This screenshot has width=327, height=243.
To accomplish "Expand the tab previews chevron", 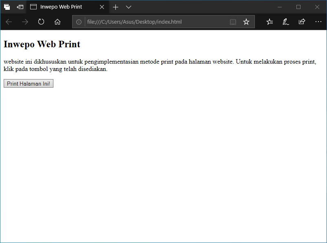I will [128, 7].
